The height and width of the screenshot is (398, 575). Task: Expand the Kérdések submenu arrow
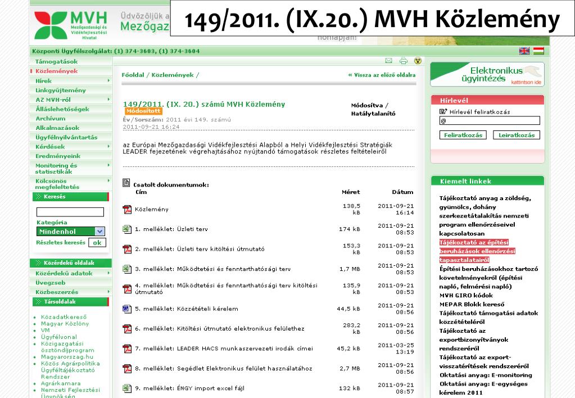108,146
